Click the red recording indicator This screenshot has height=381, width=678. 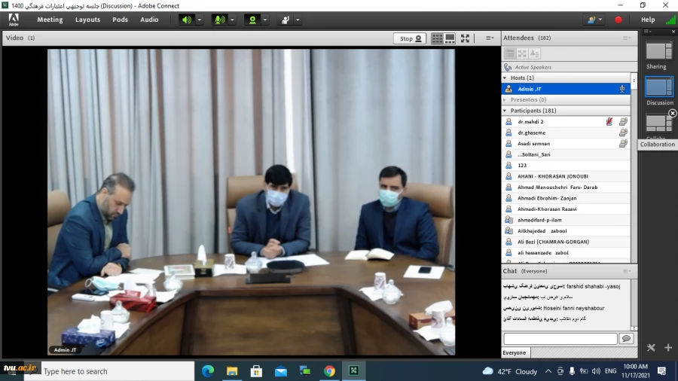(618, 20)
